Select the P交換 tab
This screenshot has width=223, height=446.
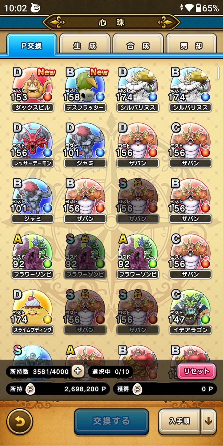(x=32, y=45)
